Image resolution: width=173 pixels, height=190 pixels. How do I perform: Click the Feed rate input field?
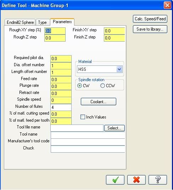tap(61, 80)
